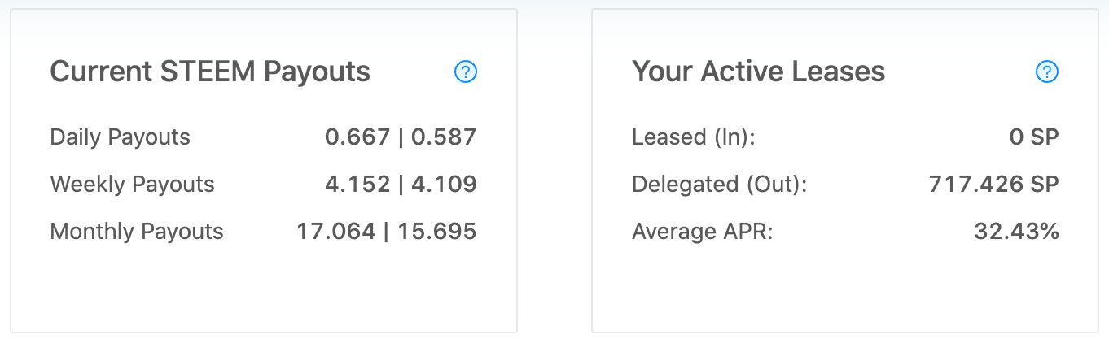Click the daily payout value 0.667 | 0.587

[x=401, y=137]
